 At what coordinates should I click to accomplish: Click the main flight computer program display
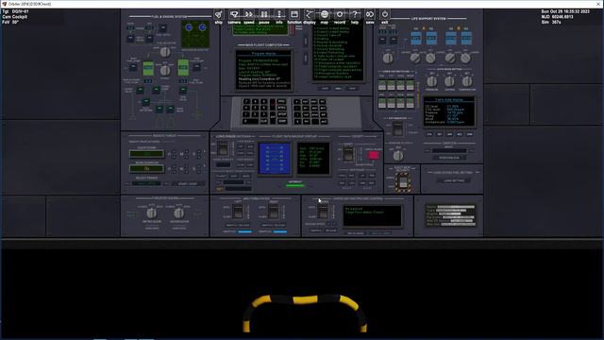(x=263, y=70)
